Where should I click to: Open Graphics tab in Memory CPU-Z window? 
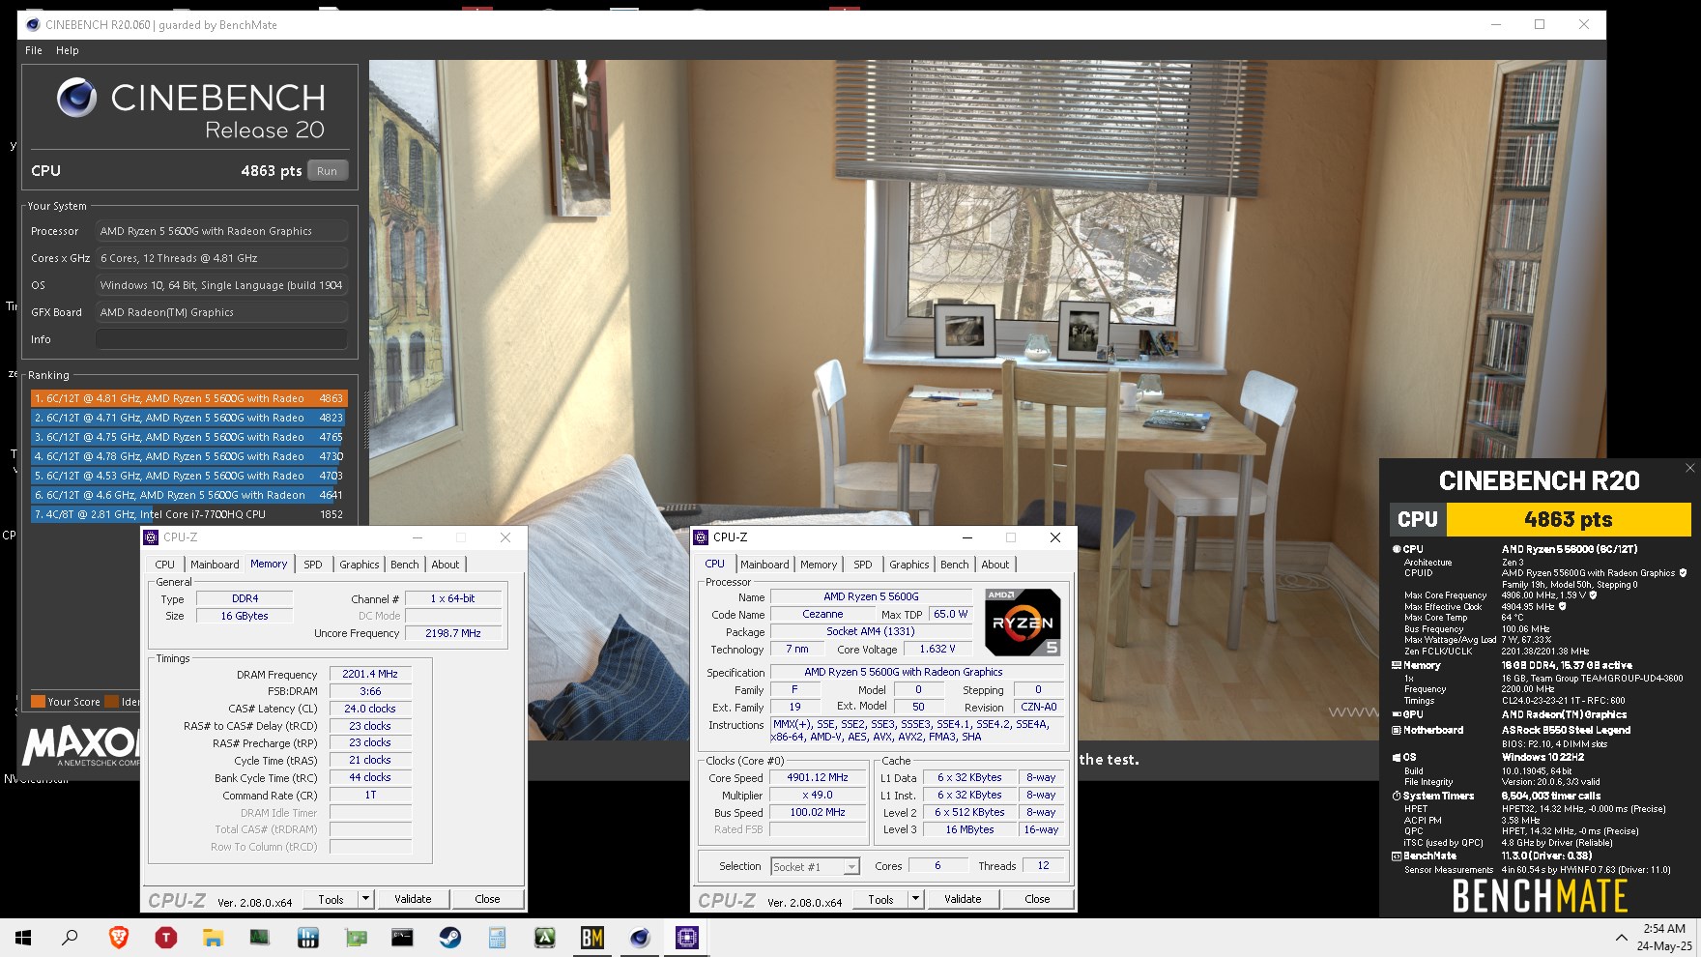coord(359,565)
